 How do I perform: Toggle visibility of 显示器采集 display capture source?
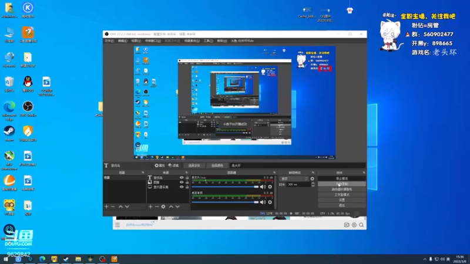tap(182, 187)
